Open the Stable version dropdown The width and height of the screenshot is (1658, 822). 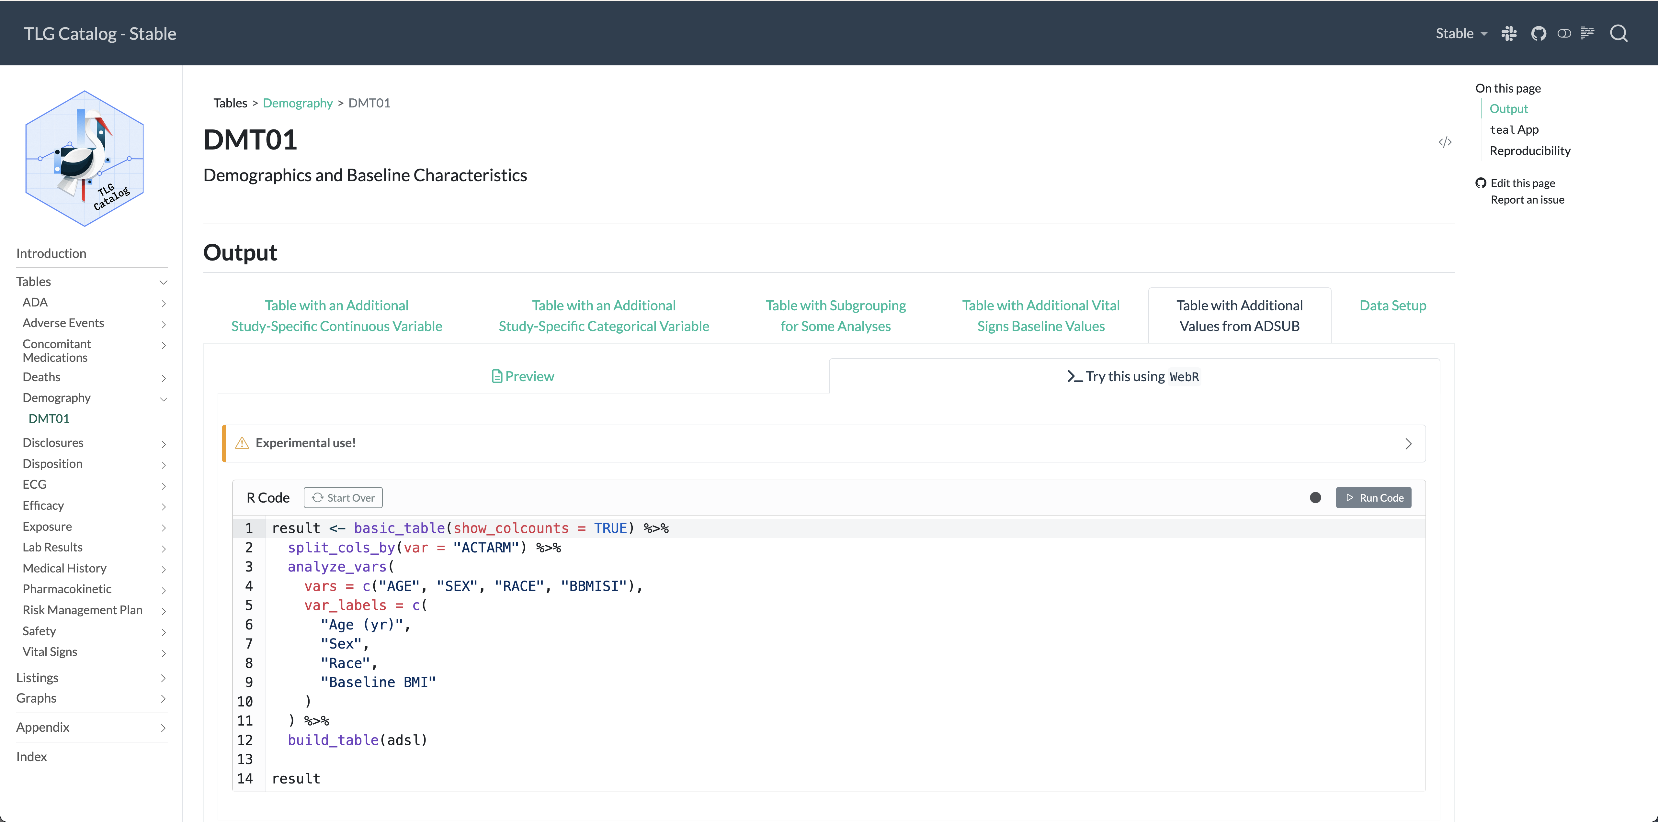(x=1461, y=33)
